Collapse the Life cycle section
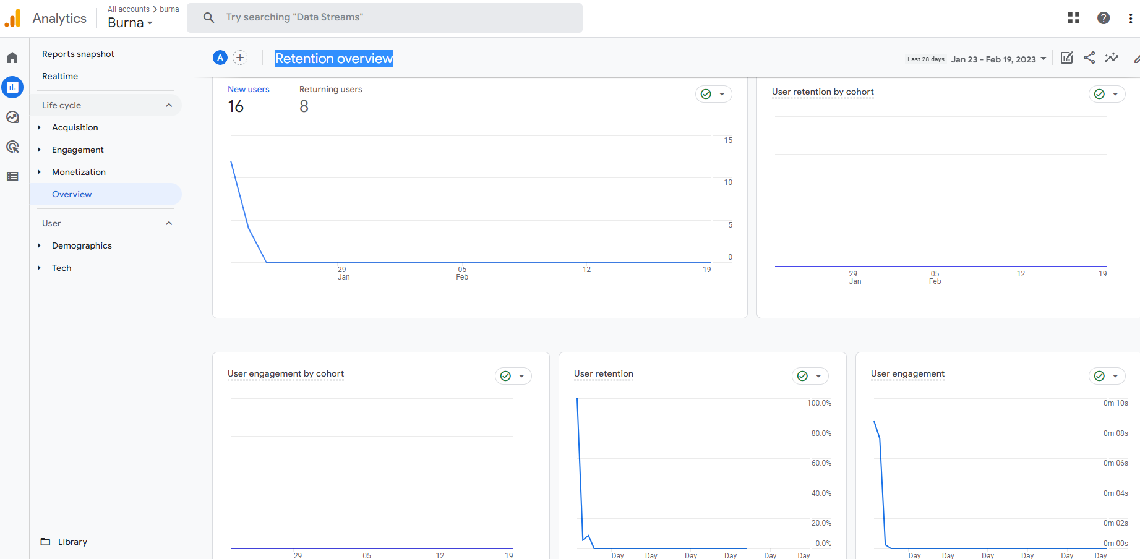The height and width of the screenshot is (559, 1140). click(168, 105)
